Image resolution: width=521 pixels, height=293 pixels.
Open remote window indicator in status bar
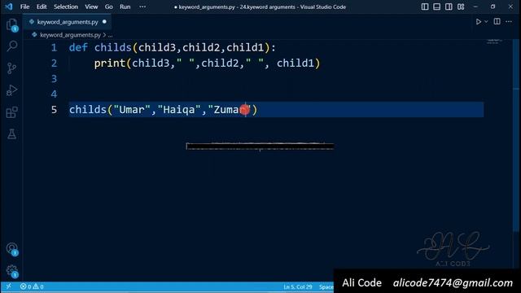pyautogui.click(x=9, y=286)
